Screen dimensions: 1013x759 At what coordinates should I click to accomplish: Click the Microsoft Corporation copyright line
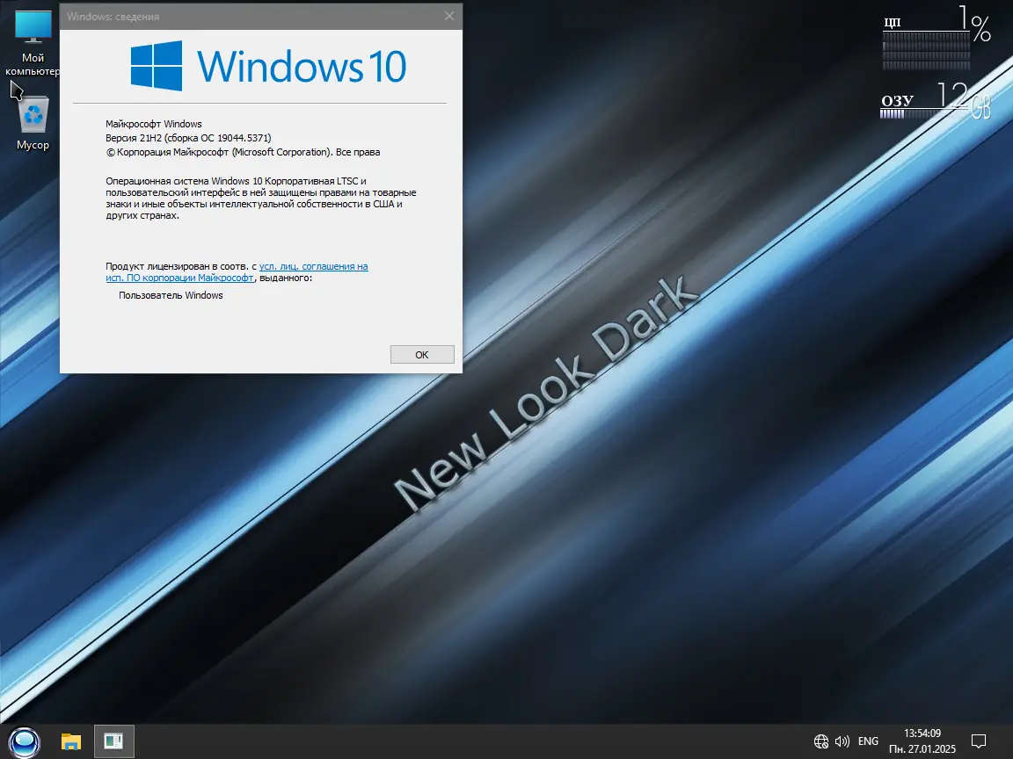pos(243,152)
